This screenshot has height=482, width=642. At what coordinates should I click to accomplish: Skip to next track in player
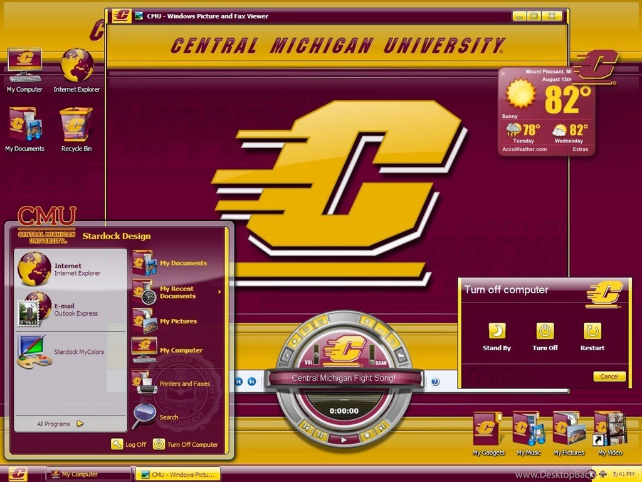382,427
